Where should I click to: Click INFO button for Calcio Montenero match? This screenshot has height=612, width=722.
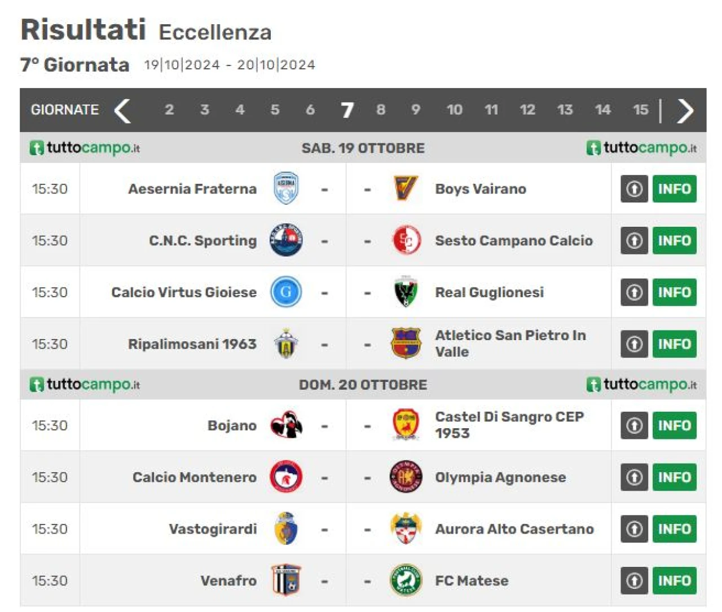[x=674, y=477]
